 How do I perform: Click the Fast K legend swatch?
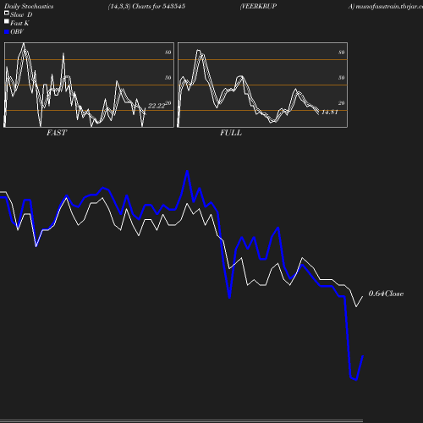tap(7, 21)
